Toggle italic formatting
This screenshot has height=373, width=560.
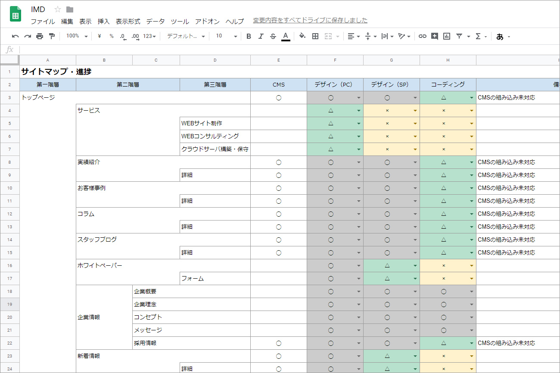point(261,36)
